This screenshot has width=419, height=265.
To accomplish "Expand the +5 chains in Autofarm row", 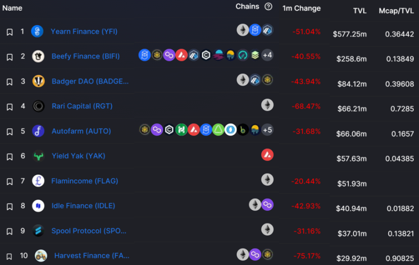I will [x=267, y=130].
